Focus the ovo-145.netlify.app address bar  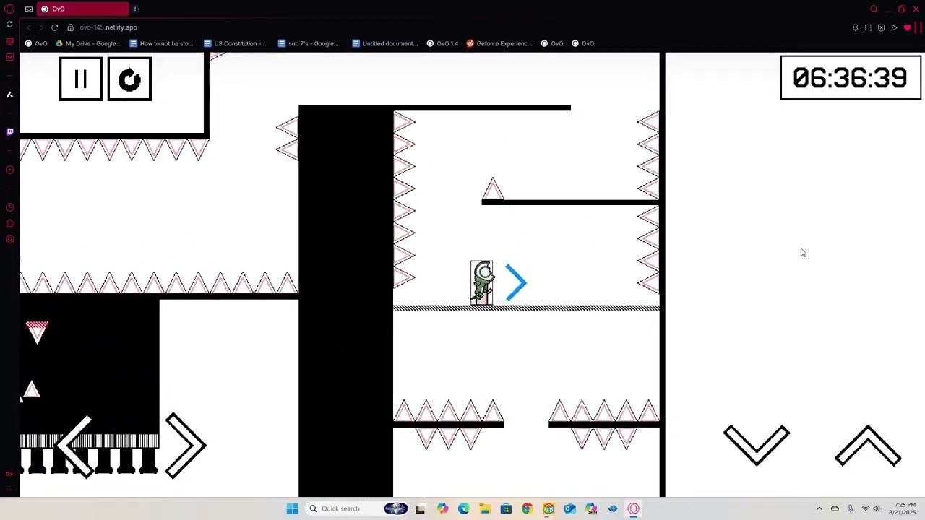[x=108, y=27]
